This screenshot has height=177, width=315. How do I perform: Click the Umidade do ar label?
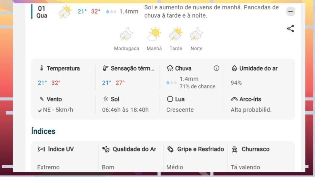click(258, 68)
